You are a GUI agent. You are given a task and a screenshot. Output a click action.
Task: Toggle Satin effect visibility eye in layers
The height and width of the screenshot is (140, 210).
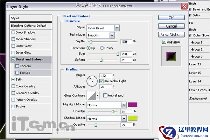click(190, 15)
